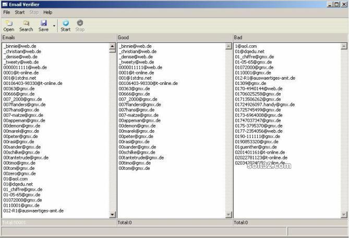Click the Open toolbar icon
The width and height of the screenshot is (349, 238).
(x=8, y=23)
